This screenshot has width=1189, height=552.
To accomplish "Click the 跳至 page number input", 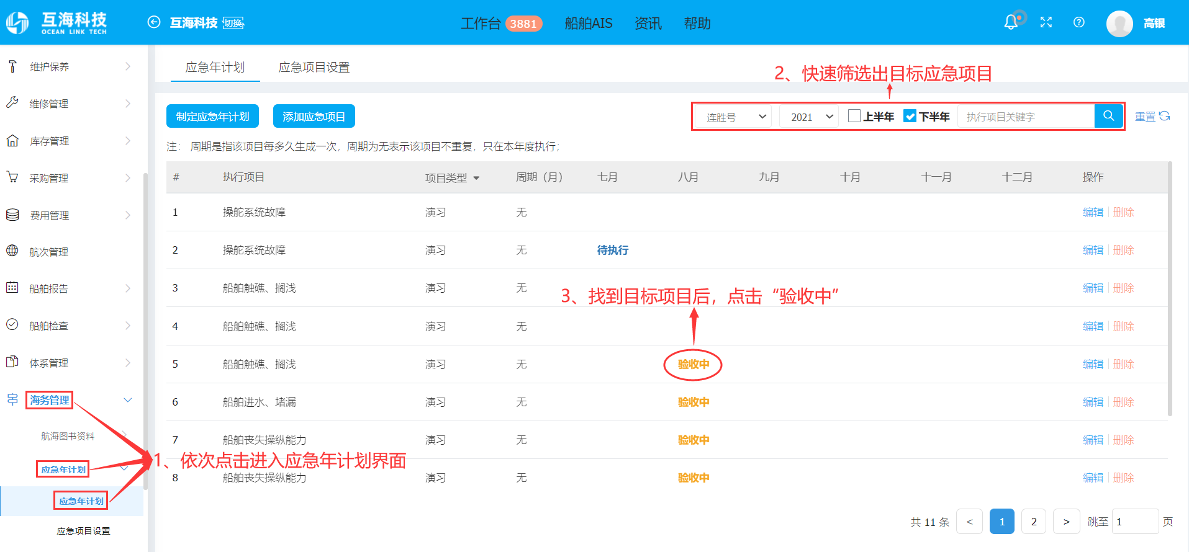I will point(1135,521).
